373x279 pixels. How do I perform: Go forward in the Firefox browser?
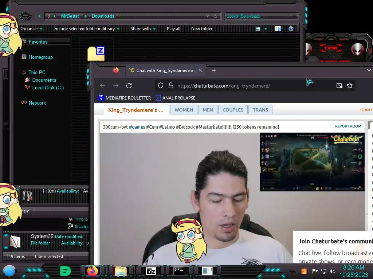[116, 86]
